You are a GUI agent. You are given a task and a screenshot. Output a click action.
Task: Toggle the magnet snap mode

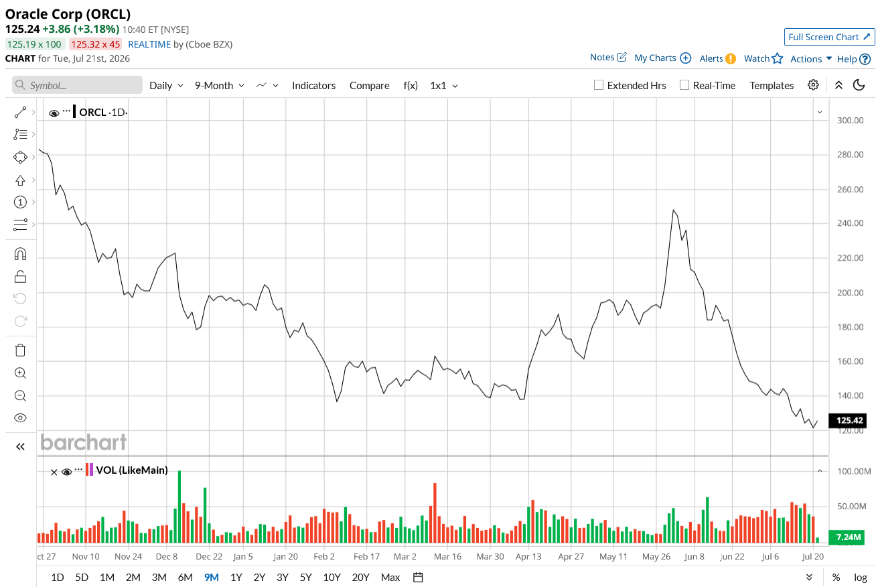[20, 254]
